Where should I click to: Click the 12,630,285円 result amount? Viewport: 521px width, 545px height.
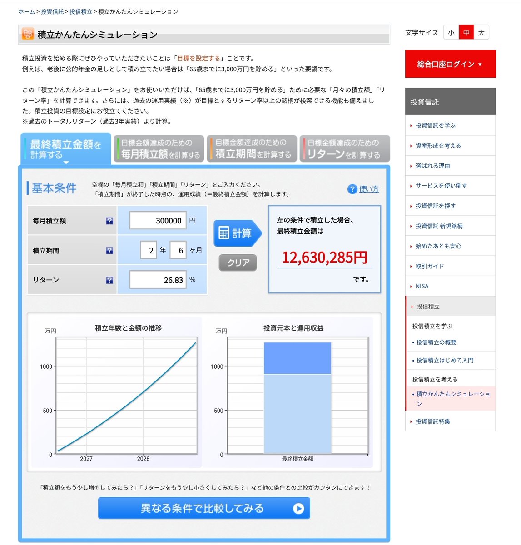324,258
